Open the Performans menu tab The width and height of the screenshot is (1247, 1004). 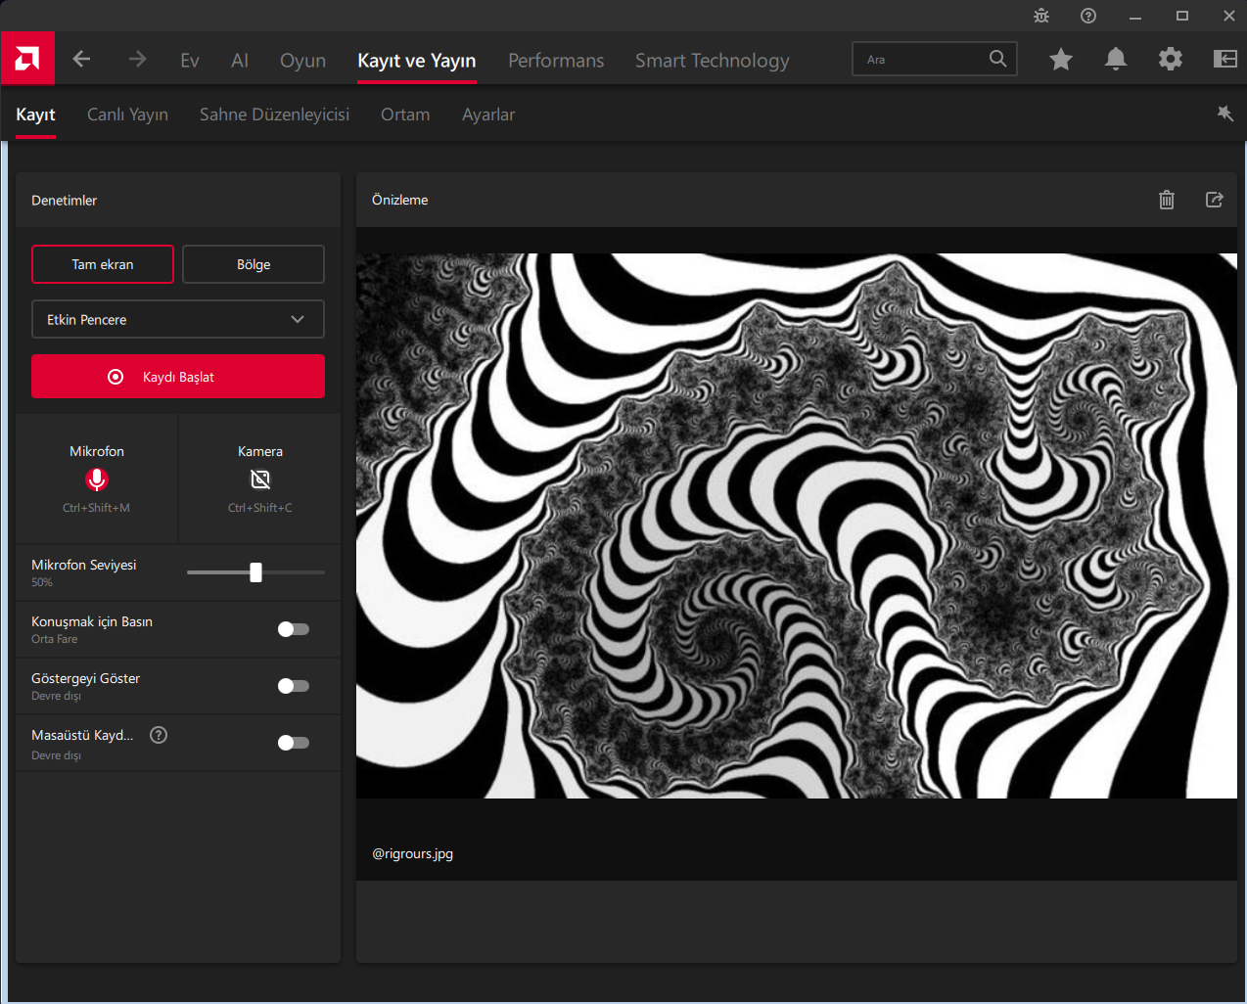[555, 61]
